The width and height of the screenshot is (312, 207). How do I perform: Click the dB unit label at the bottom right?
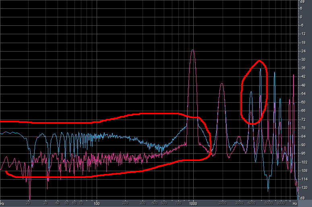[x=302, y=198]
